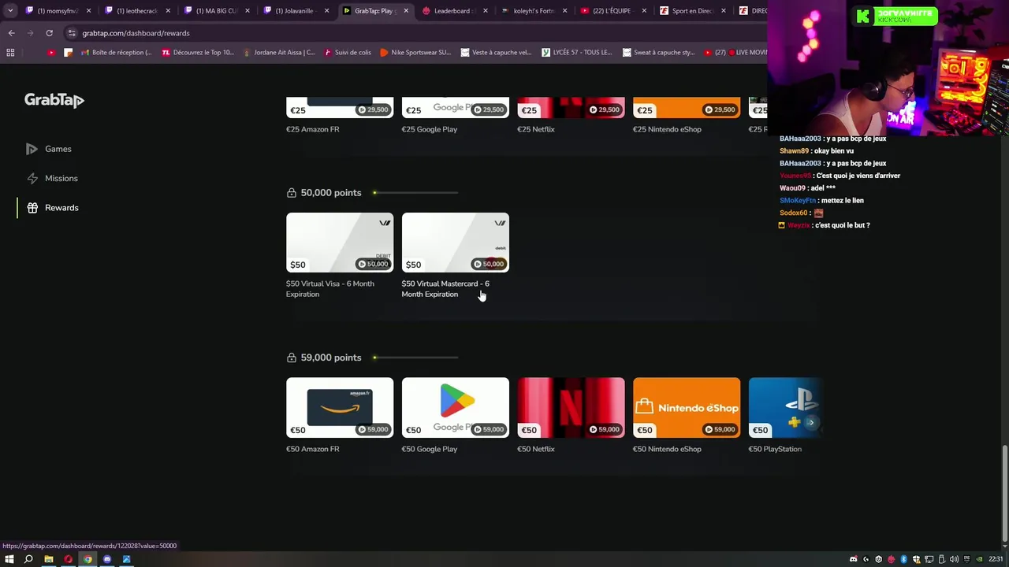Open Missions in the sidebar
Screen dimensions: 1009x567
[x=52, y=178]
